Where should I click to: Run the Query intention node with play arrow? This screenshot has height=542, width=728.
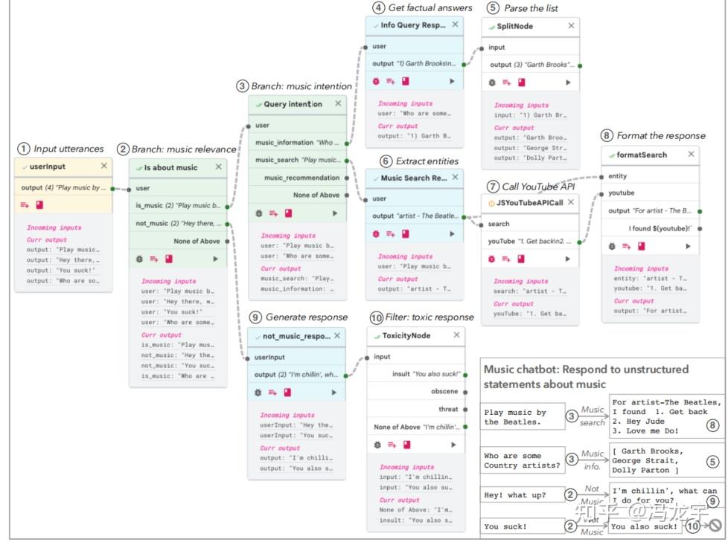coord(335,213)
